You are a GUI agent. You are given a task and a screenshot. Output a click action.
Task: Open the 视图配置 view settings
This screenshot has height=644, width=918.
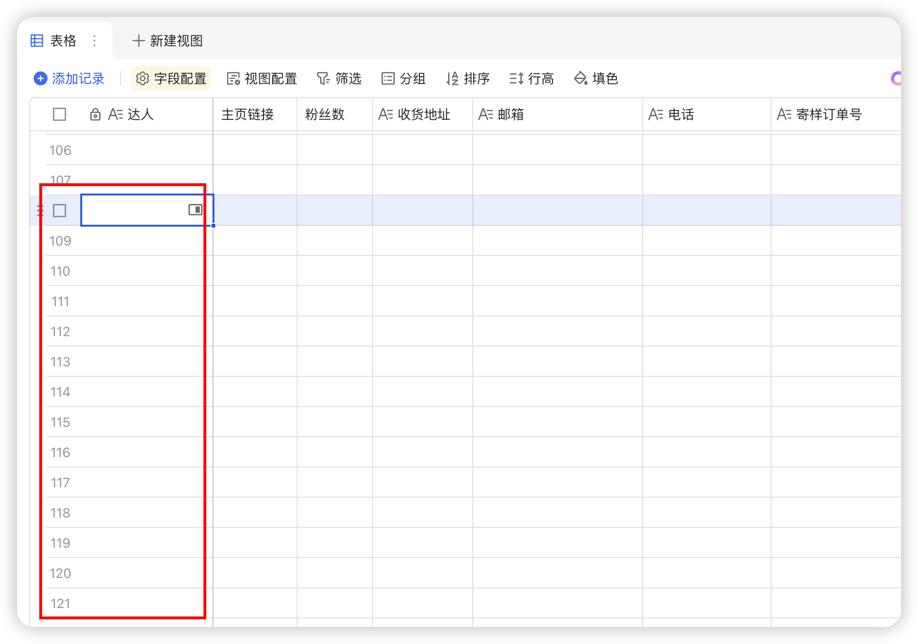click(x=262, y=78)
